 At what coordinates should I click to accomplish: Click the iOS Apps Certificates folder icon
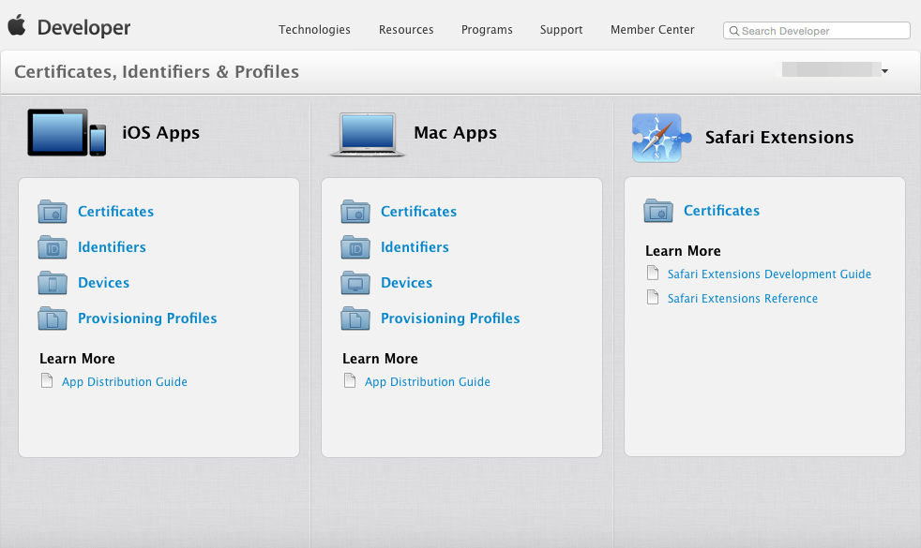[x=53, y=212]
